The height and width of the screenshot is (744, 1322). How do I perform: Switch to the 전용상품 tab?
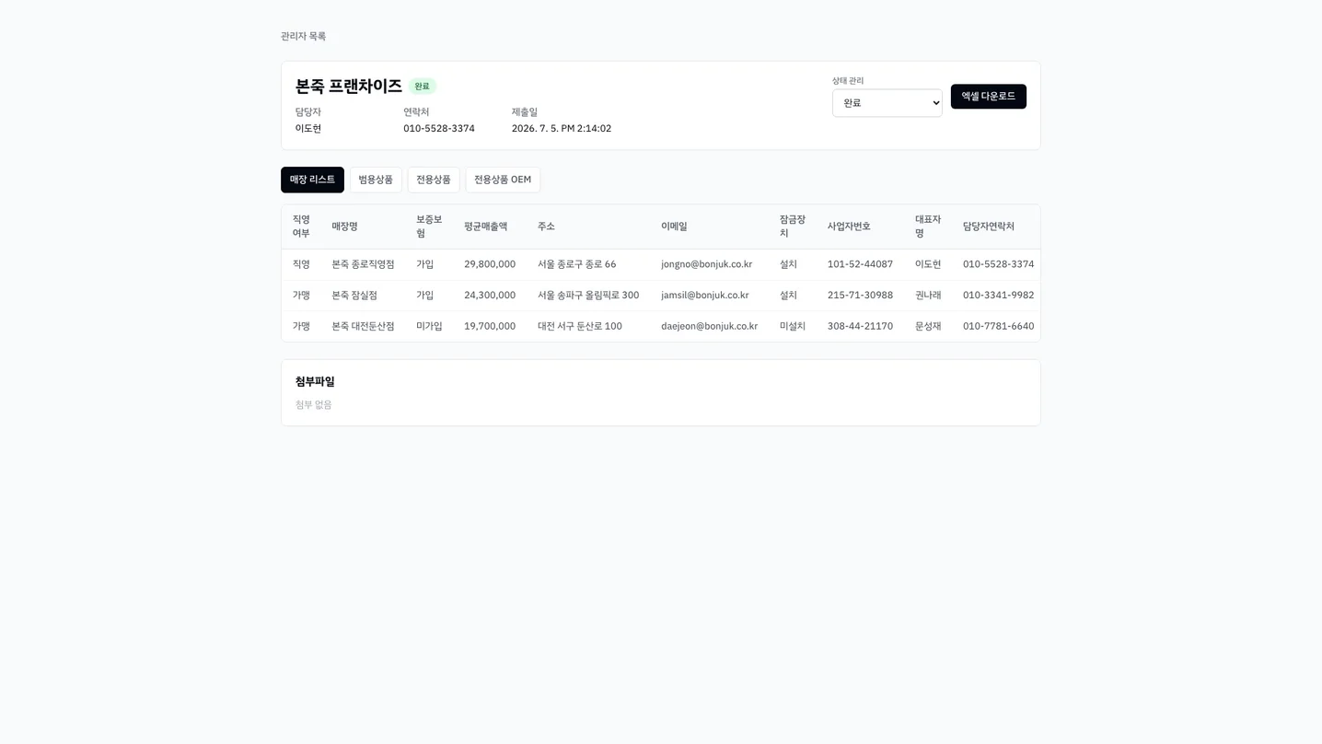tap(434, 180)
